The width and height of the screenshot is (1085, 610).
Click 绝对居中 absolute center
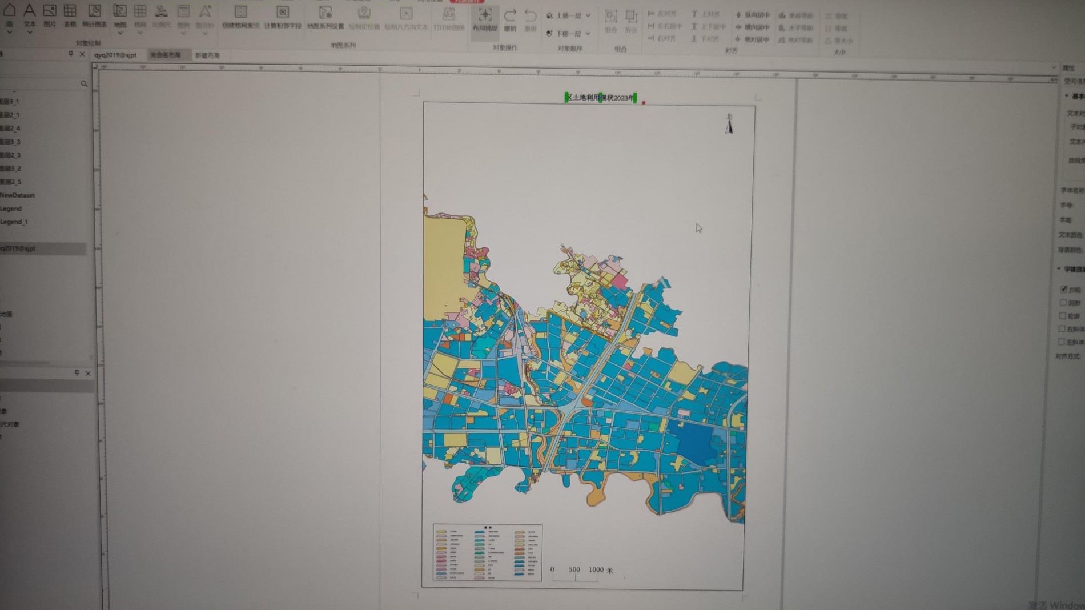[752, 39]
